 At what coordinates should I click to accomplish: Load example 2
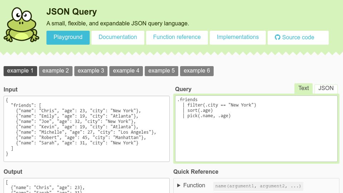coord(56,71)
